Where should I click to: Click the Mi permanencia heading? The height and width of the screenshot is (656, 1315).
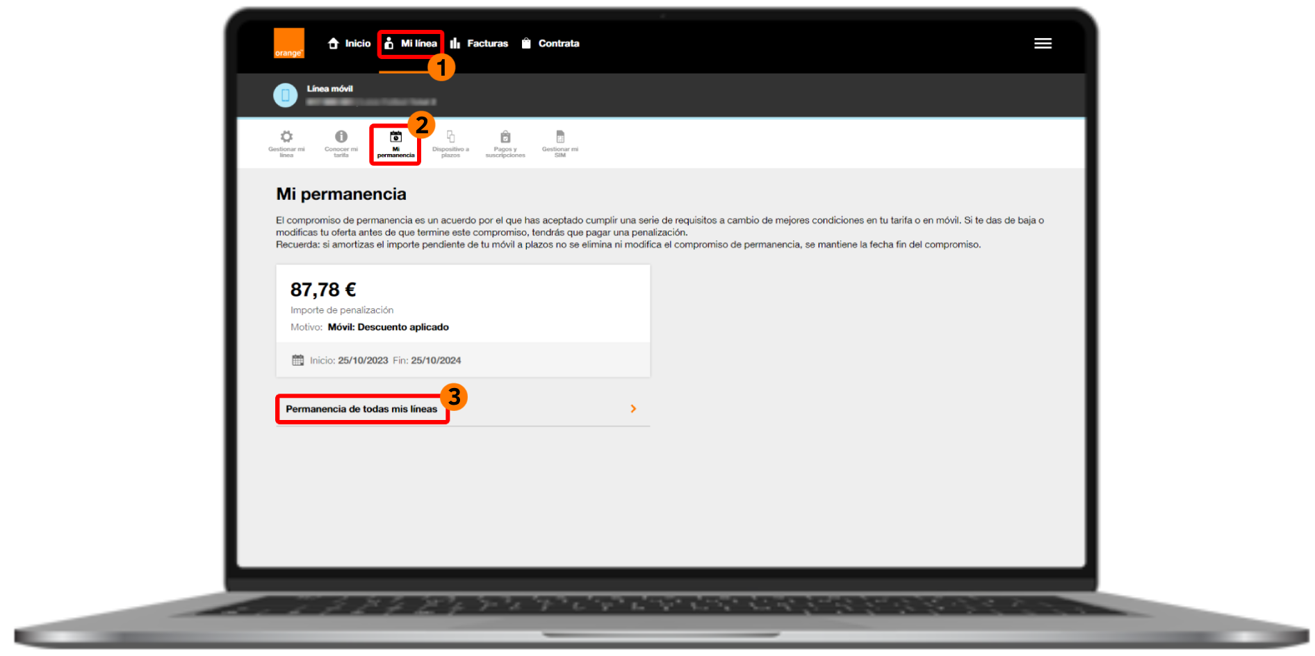[x=341, y=194]
